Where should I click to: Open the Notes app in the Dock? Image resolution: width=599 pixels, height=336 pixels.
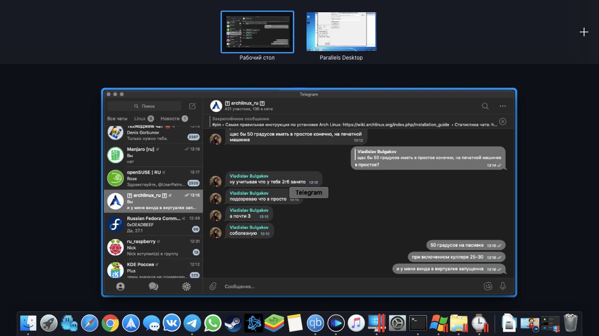coord(295,323)
